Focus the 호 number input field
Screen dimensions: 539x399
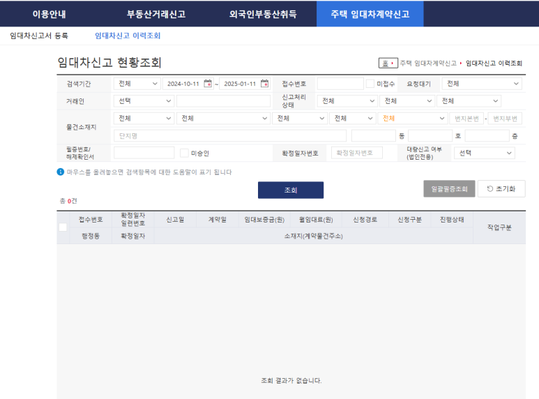[430, 136]
